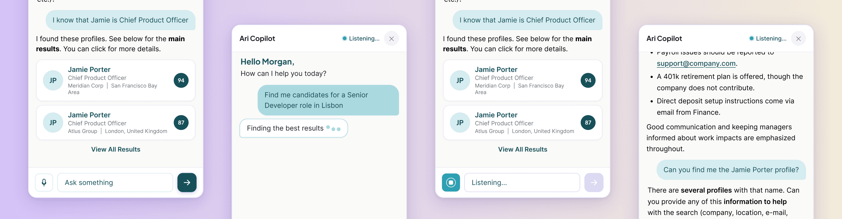Open View All Results above the Ask something field

116,150
